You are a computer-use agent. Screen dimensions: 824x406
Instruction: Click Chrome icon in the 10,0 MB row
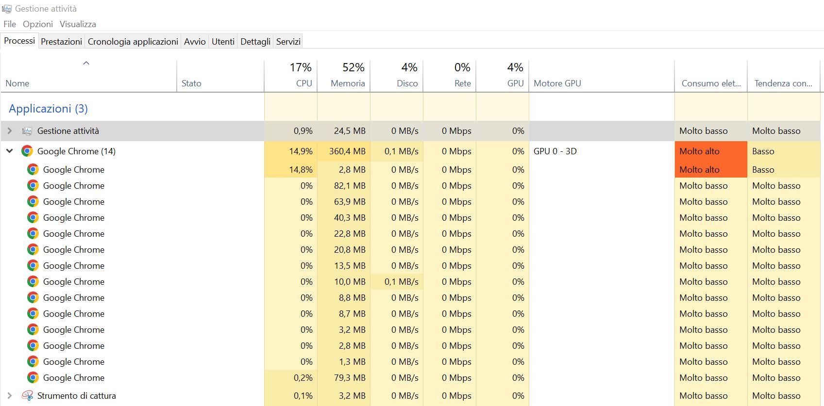coord(33,281)
